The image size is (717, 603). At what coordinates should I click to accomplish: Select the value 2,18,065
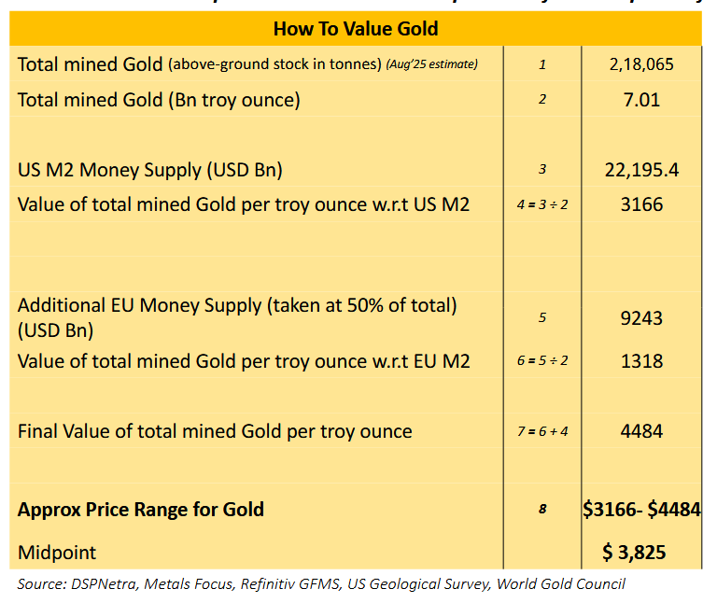click(641, 64)
